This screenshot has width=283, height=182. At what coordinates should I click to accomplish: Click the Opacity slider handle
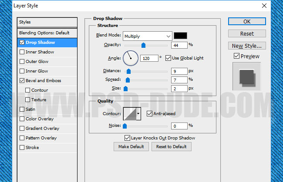(143, 45)
